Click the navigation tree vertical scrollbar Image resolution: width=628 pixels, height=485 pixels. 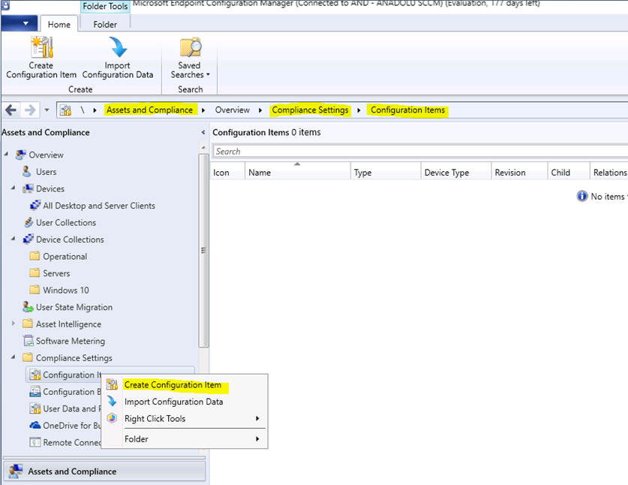(203, 251)
